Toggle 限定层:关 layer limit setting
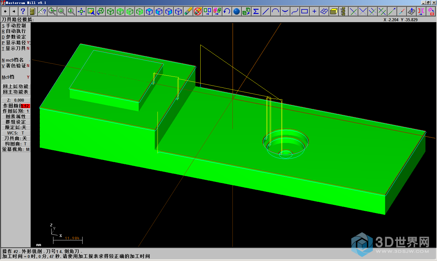 [16, 127]
